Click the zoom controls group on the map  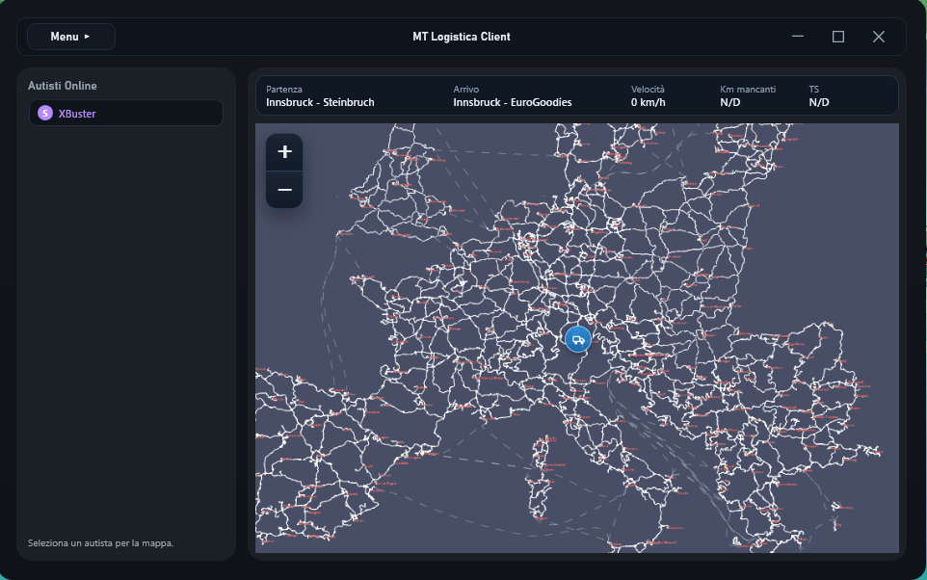tap(284, 171)
